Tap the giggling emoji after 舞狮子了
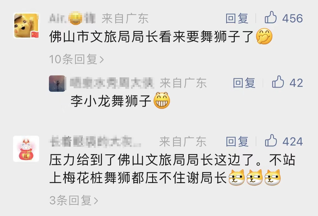 (264, 36)
